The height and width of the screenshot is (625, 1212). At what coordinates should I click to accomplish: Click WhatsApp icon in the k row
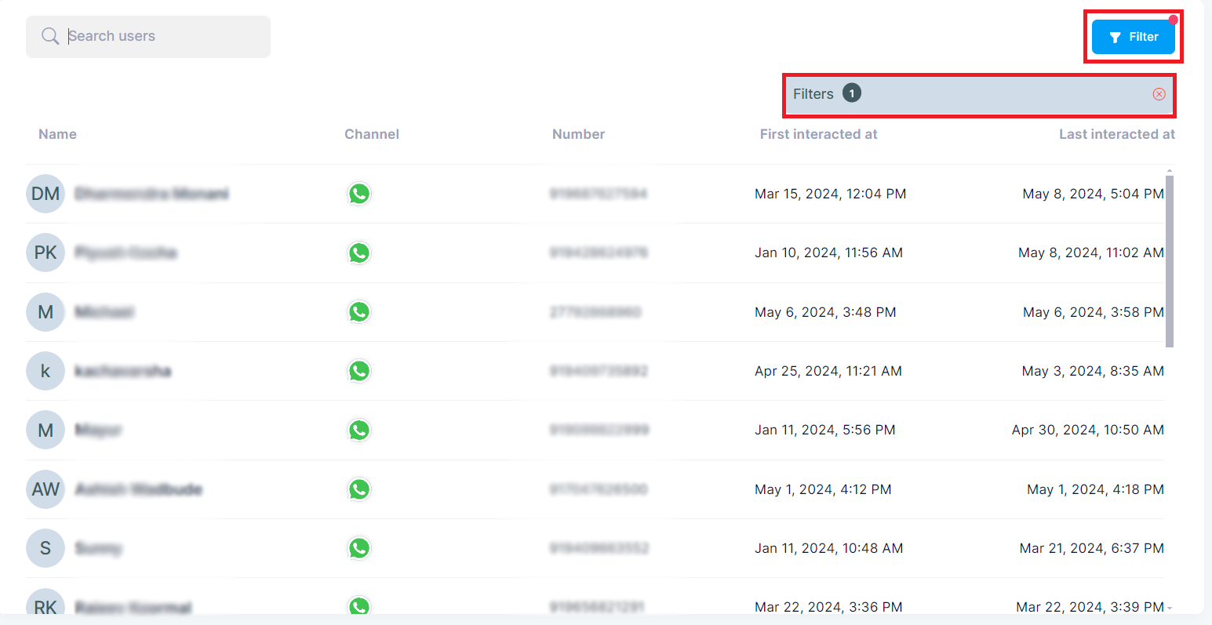pyautogui.click(x=359, y=371)
